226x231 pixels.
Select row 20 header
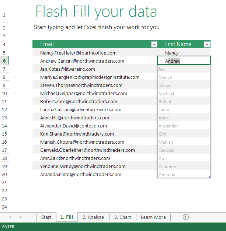[x=4, y=174]
